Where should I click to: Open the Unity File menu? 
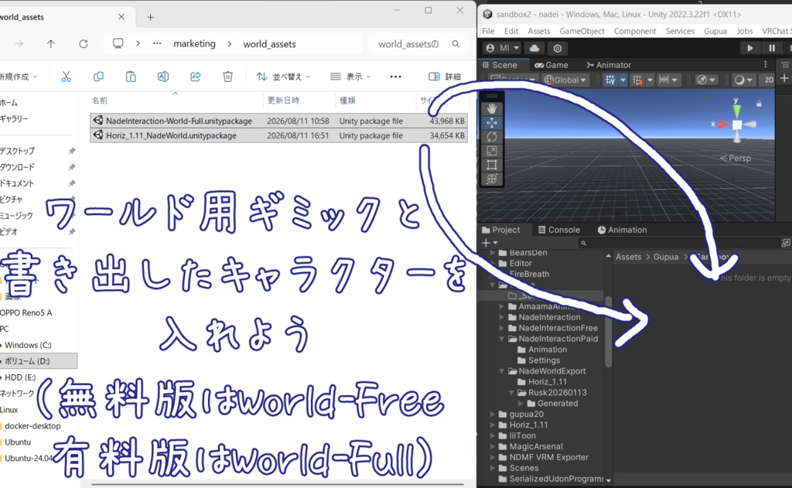(488, 31)
